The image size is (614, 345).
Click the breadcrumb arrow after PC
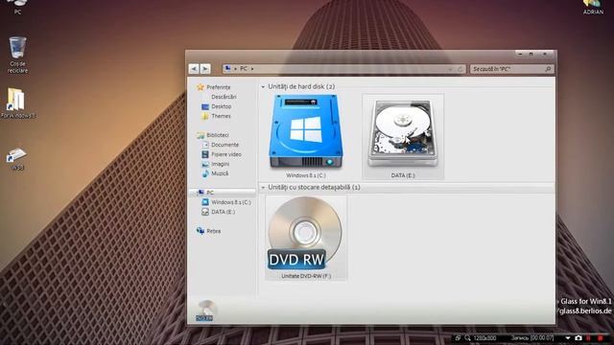[x=252, y=69]
